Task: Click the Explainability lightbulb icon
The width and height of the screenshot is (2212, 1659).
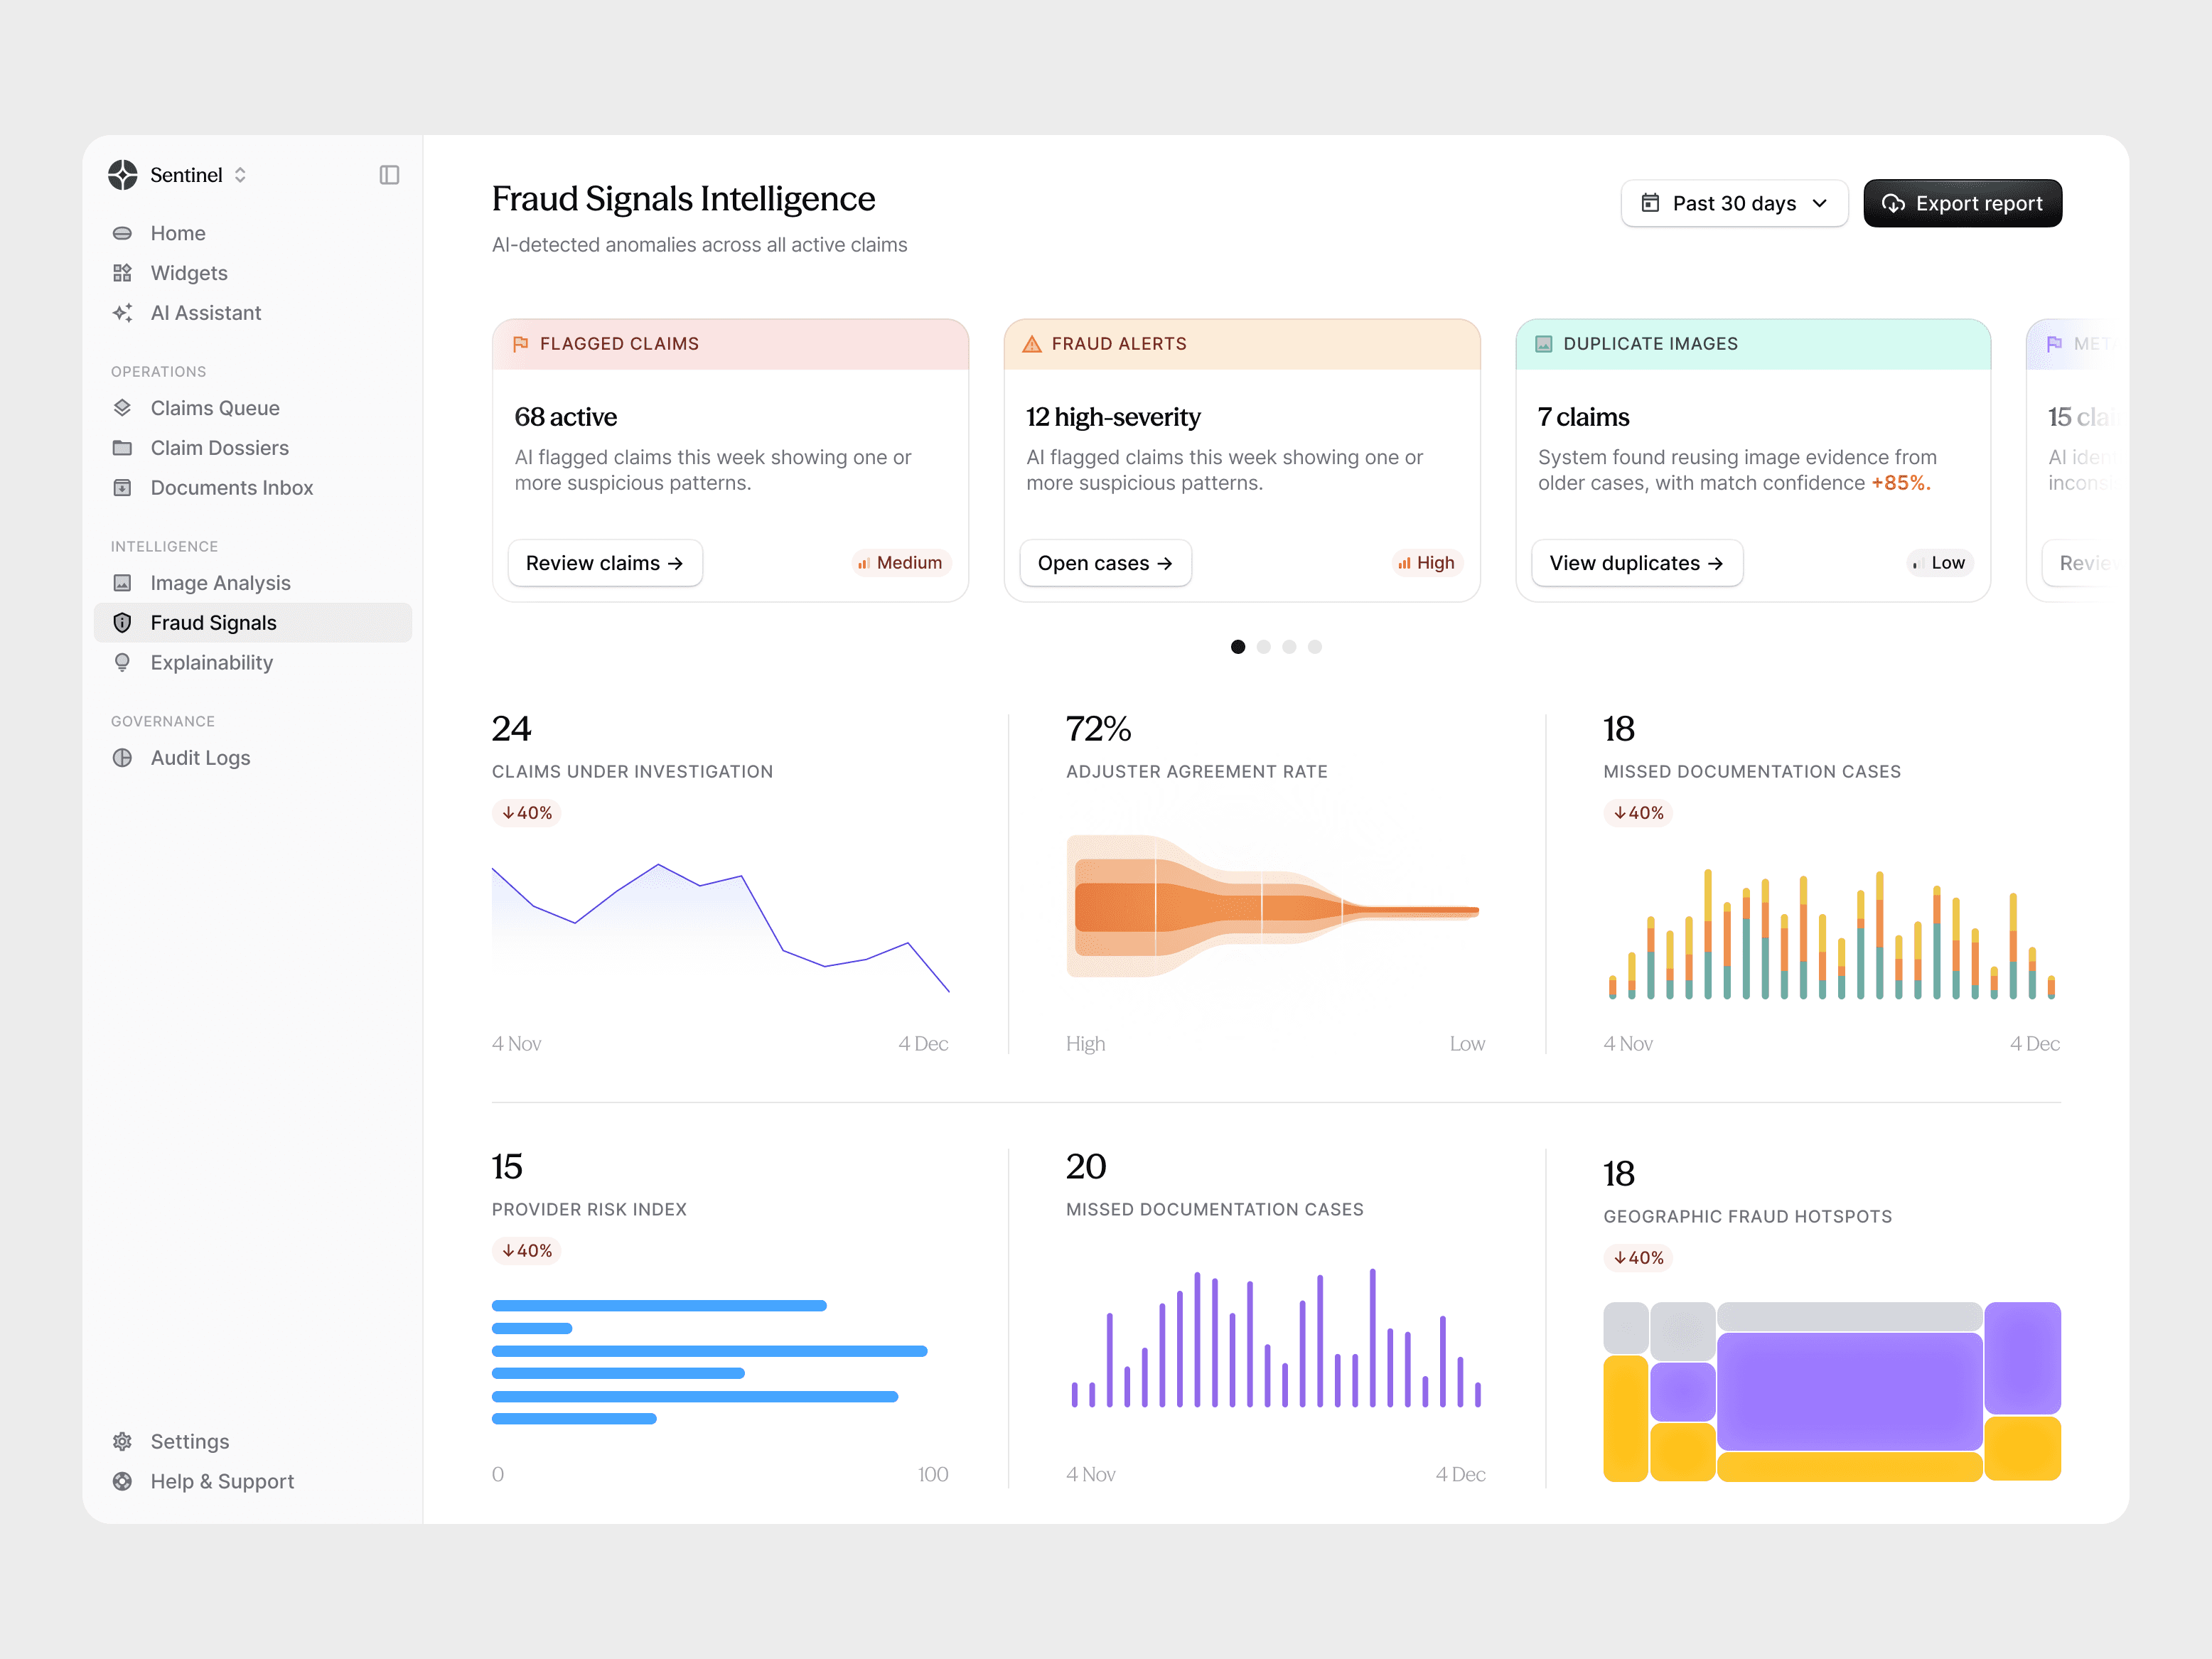Action: pos(123,663)
